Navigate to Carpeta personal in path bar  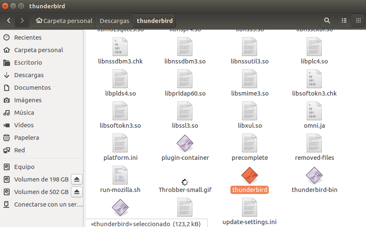(64, 20)
